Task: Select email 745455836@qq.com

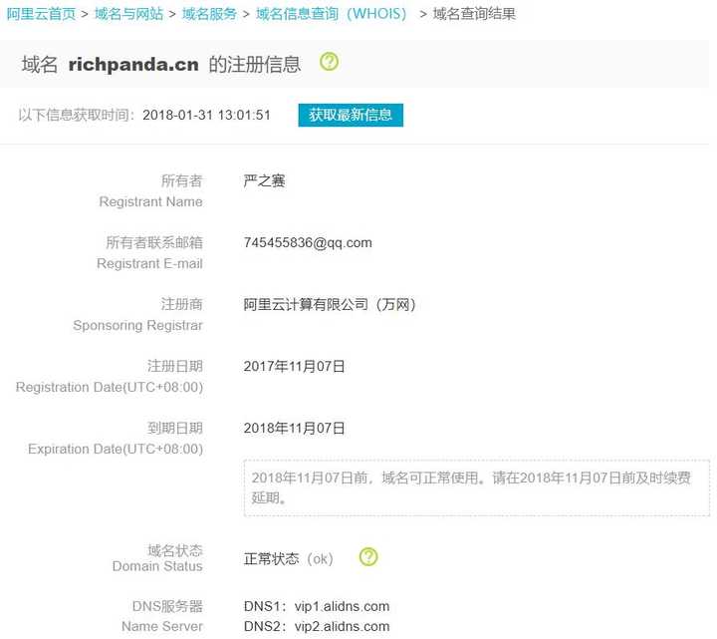Action: coord(308,242)
